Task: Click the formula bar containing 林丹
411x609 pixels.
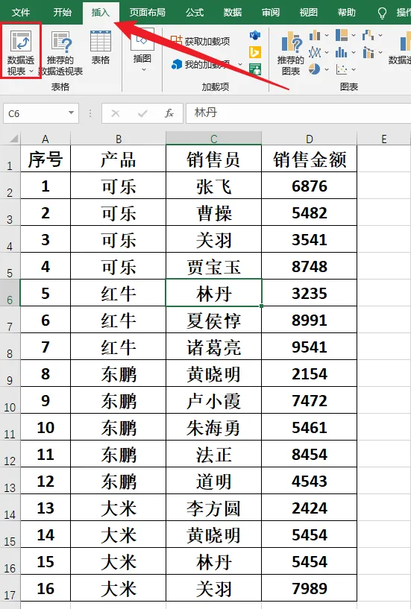Action: (298, 113)
